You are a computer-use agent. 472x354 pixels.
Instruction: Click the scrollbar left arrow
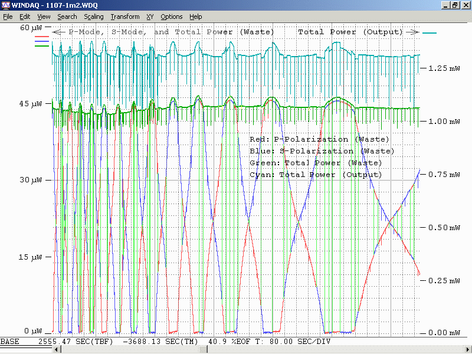57,350
